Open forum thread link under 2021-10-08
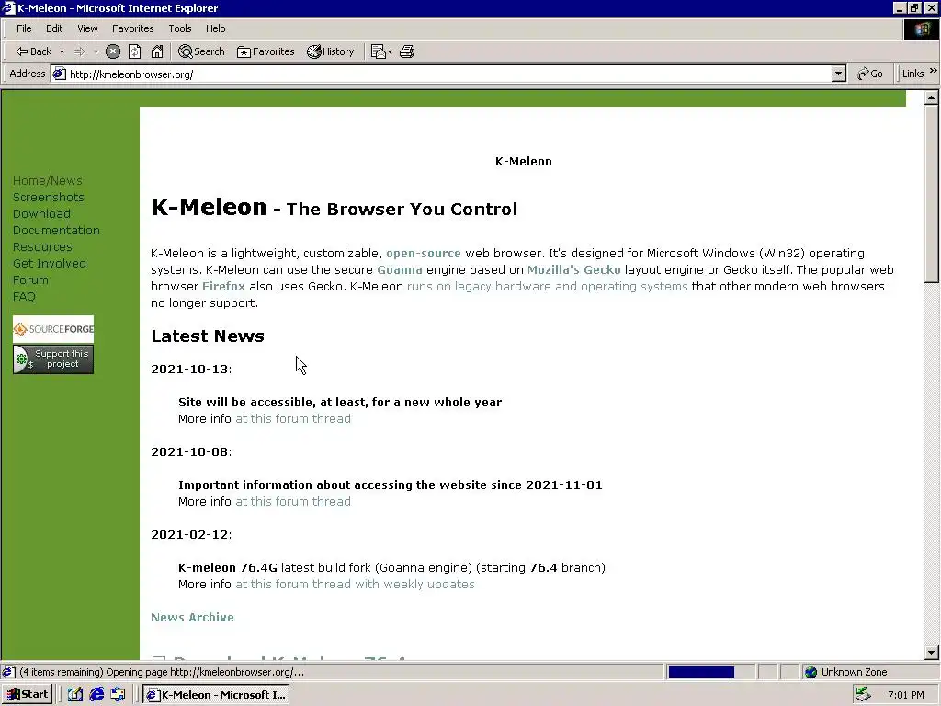This screenshot has width=941, height=706. pos(293,501)
